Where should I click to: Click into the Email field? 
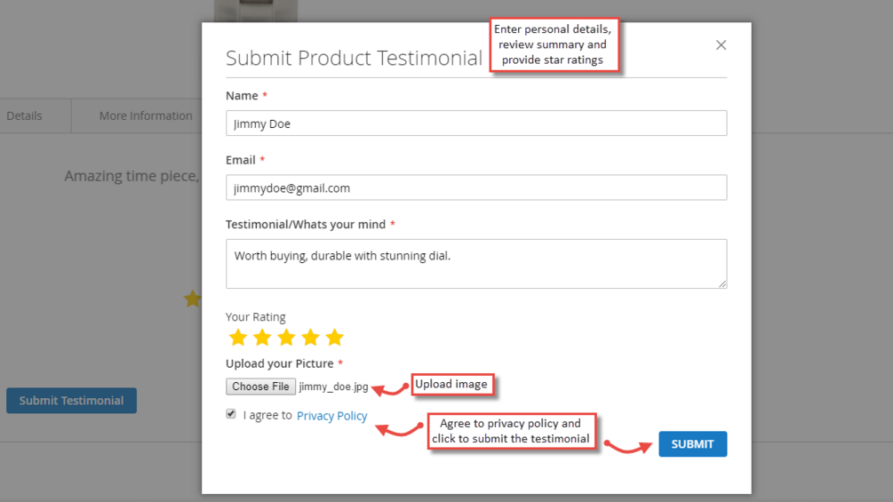(476, 187)
